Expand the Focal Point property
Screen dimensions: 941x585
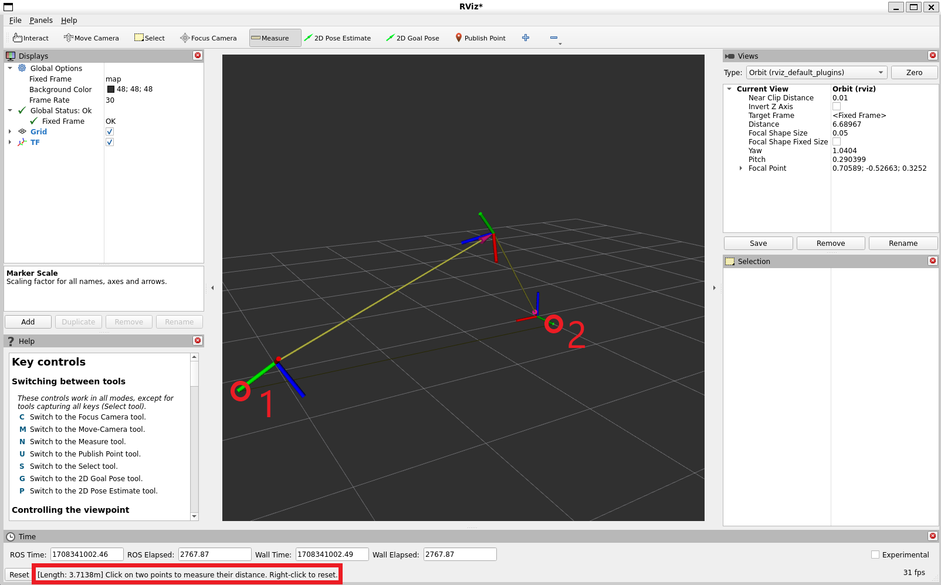tap(741, 168)
